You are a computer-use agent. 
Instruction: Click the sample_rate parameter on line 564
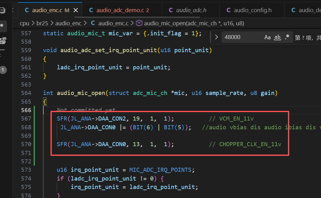point(224,93)
